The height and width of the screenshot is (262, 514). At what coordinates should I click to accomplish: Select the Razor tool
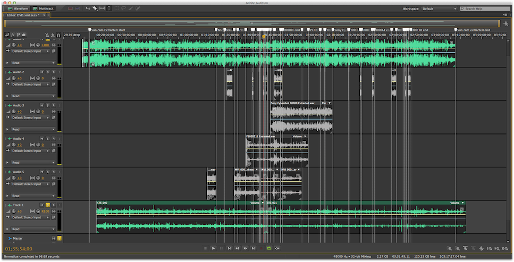95,9
